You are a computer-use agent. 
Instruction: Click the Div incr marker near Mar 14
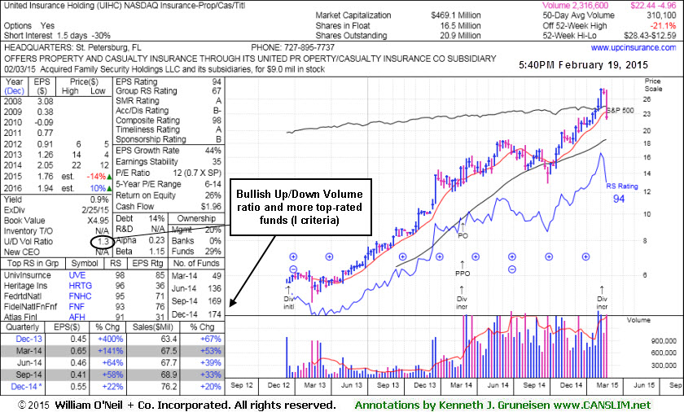pos(462,298)
